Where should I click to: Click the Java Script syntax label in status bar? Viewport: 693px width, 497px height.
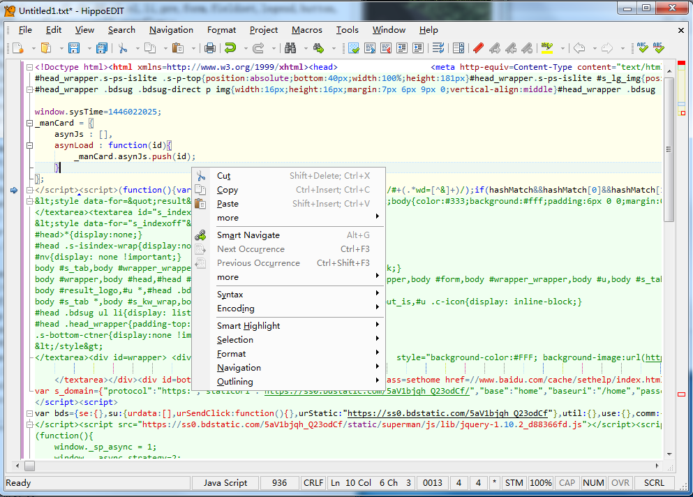pyautogui.click(x=225, y=482)
